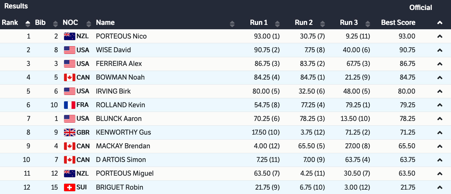Screen dimensions: 451x194
Task: Open details chevron for BLUNCK Aaron
Action: (x=439, y=119)
